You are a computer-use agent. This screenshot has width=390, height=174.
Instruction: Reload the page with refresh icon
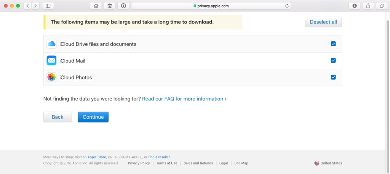287,6
